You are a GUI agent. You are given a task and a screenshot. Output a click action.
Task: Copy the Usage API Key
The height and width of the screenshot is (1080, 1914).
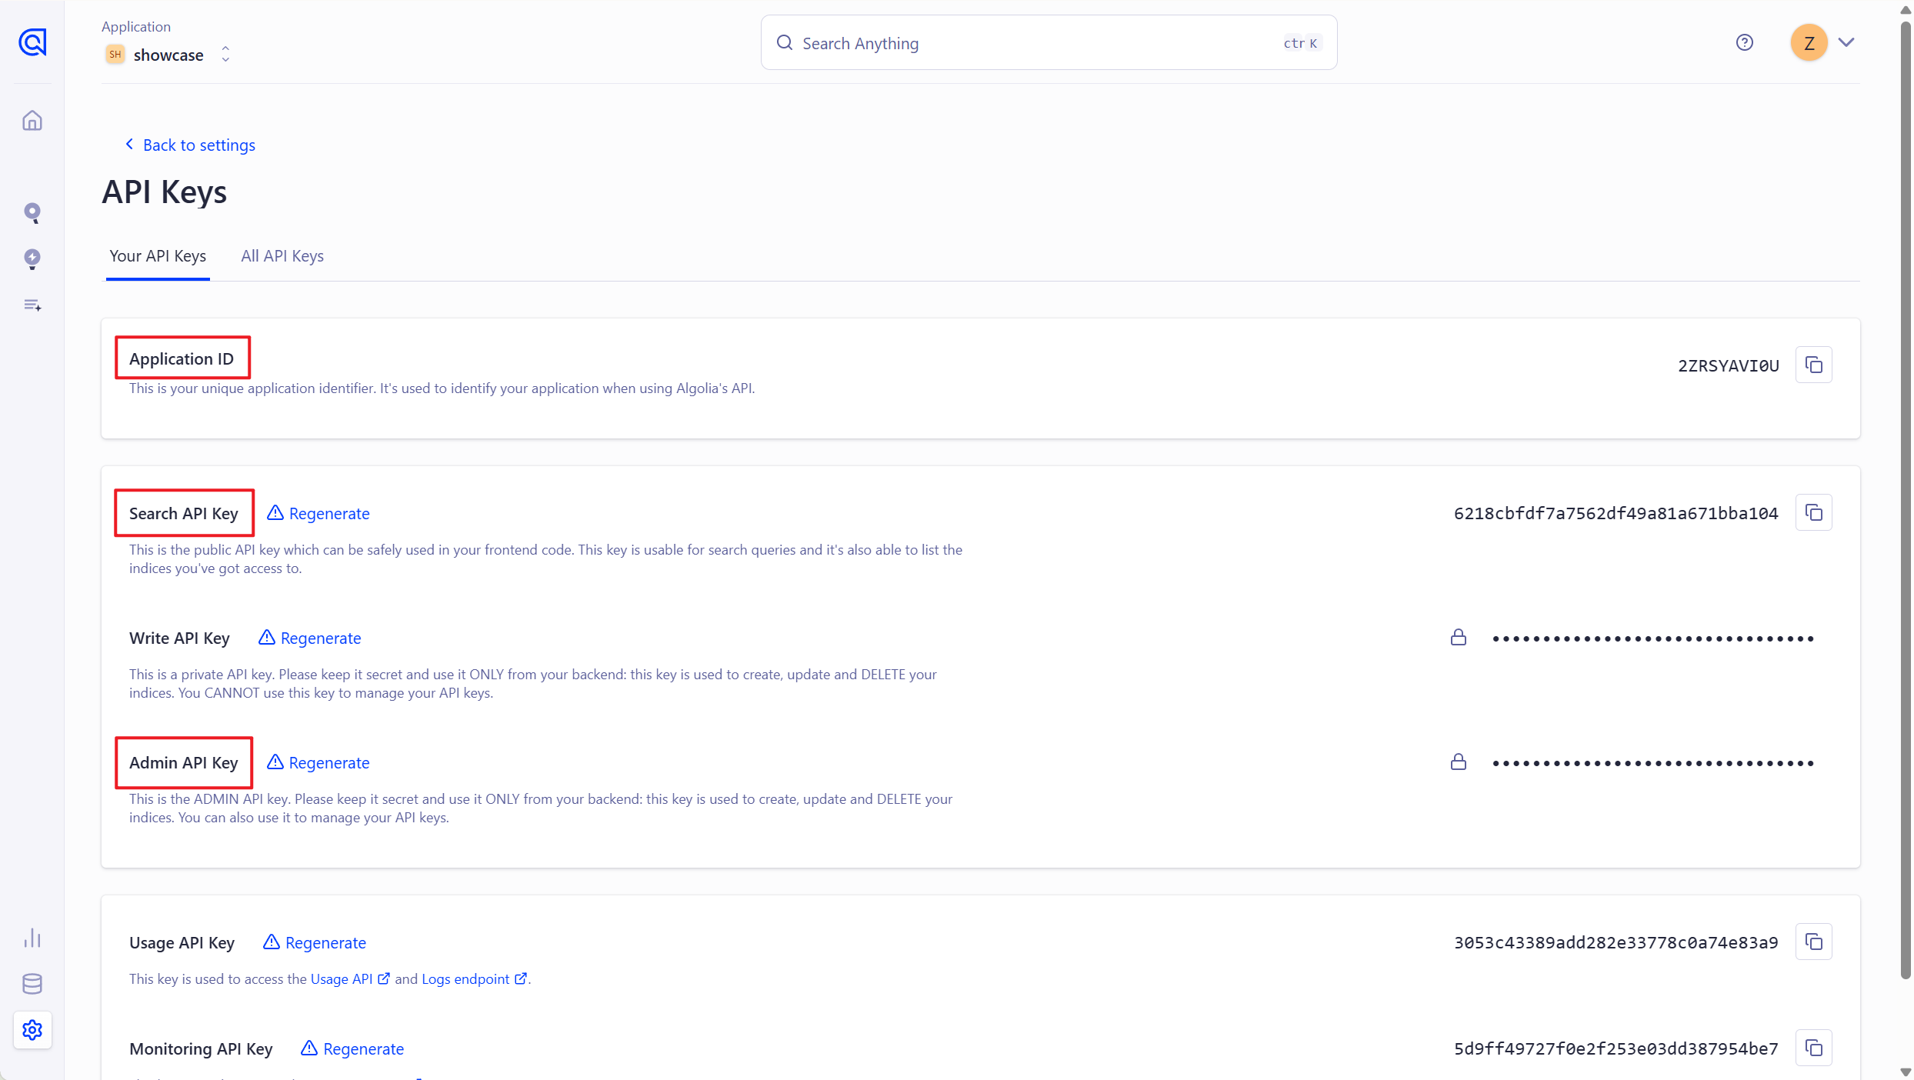coord(1813,942)
